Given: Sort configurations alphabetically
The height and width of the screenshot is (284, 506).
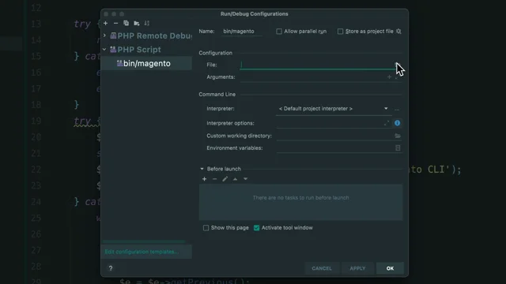Looking at the screenshot, I should [147, 23].
